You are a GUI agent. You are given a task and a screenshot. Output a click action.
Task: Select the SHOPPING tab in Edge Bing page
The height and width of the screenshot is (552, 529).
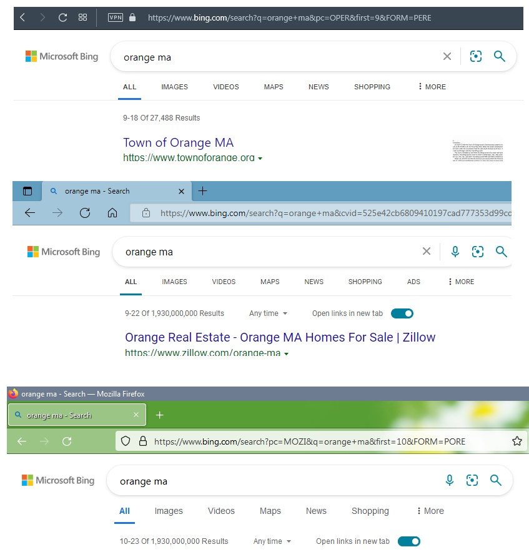click(365, 282)
